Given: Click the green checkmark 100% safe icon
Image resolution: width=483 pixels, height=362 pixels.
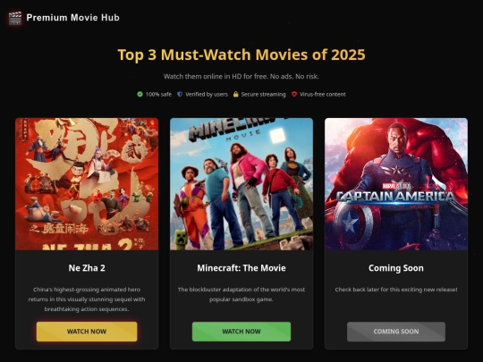Looking at the screenshot, I should pyautogui.click(x=140, y=94).
